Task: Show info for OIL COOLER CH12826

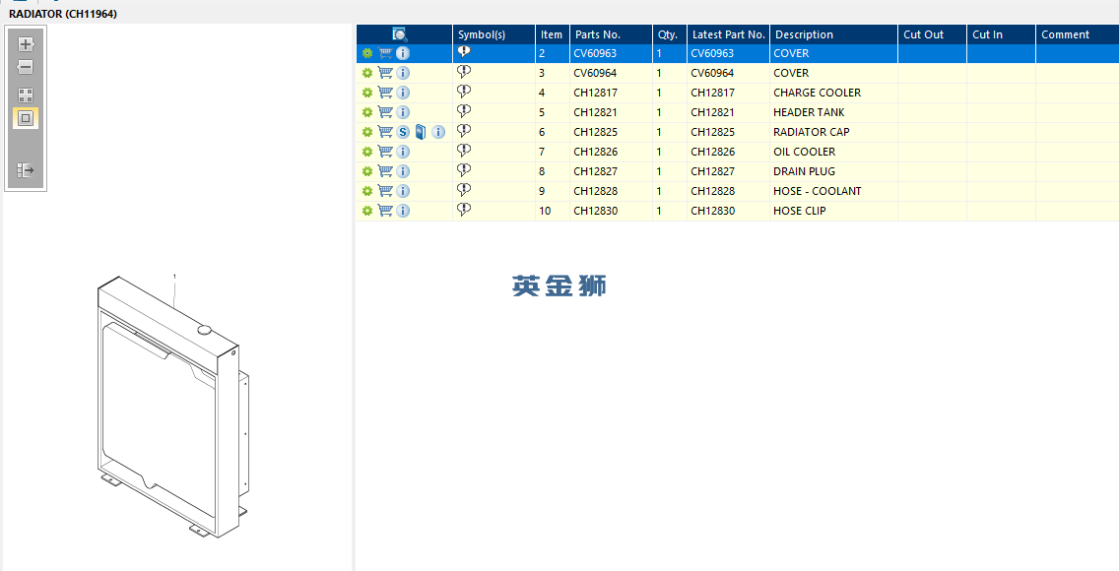Action: [x=403, y=152]
